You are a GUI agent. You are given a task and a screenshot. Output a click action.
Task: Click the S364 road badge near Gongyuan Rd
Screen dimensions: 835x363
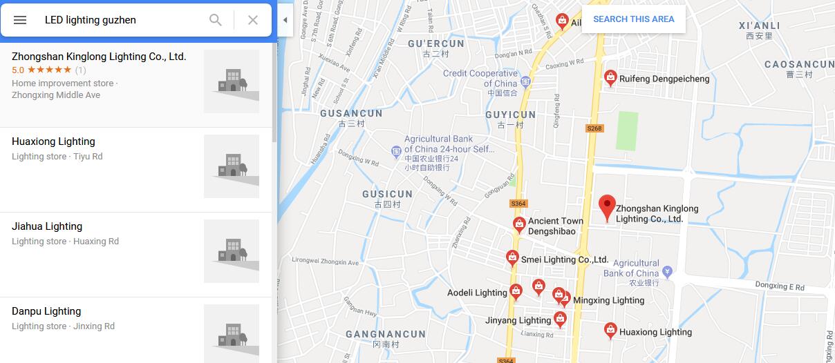518,204
